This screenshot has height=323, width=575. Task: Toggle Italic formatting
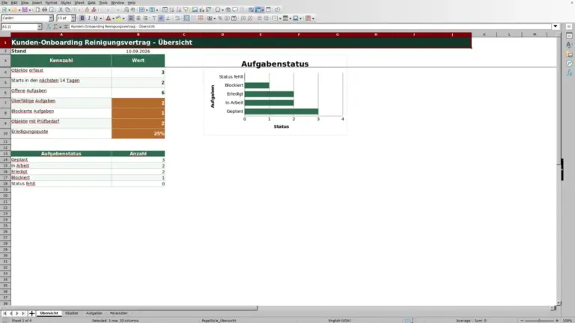point(89,18)
